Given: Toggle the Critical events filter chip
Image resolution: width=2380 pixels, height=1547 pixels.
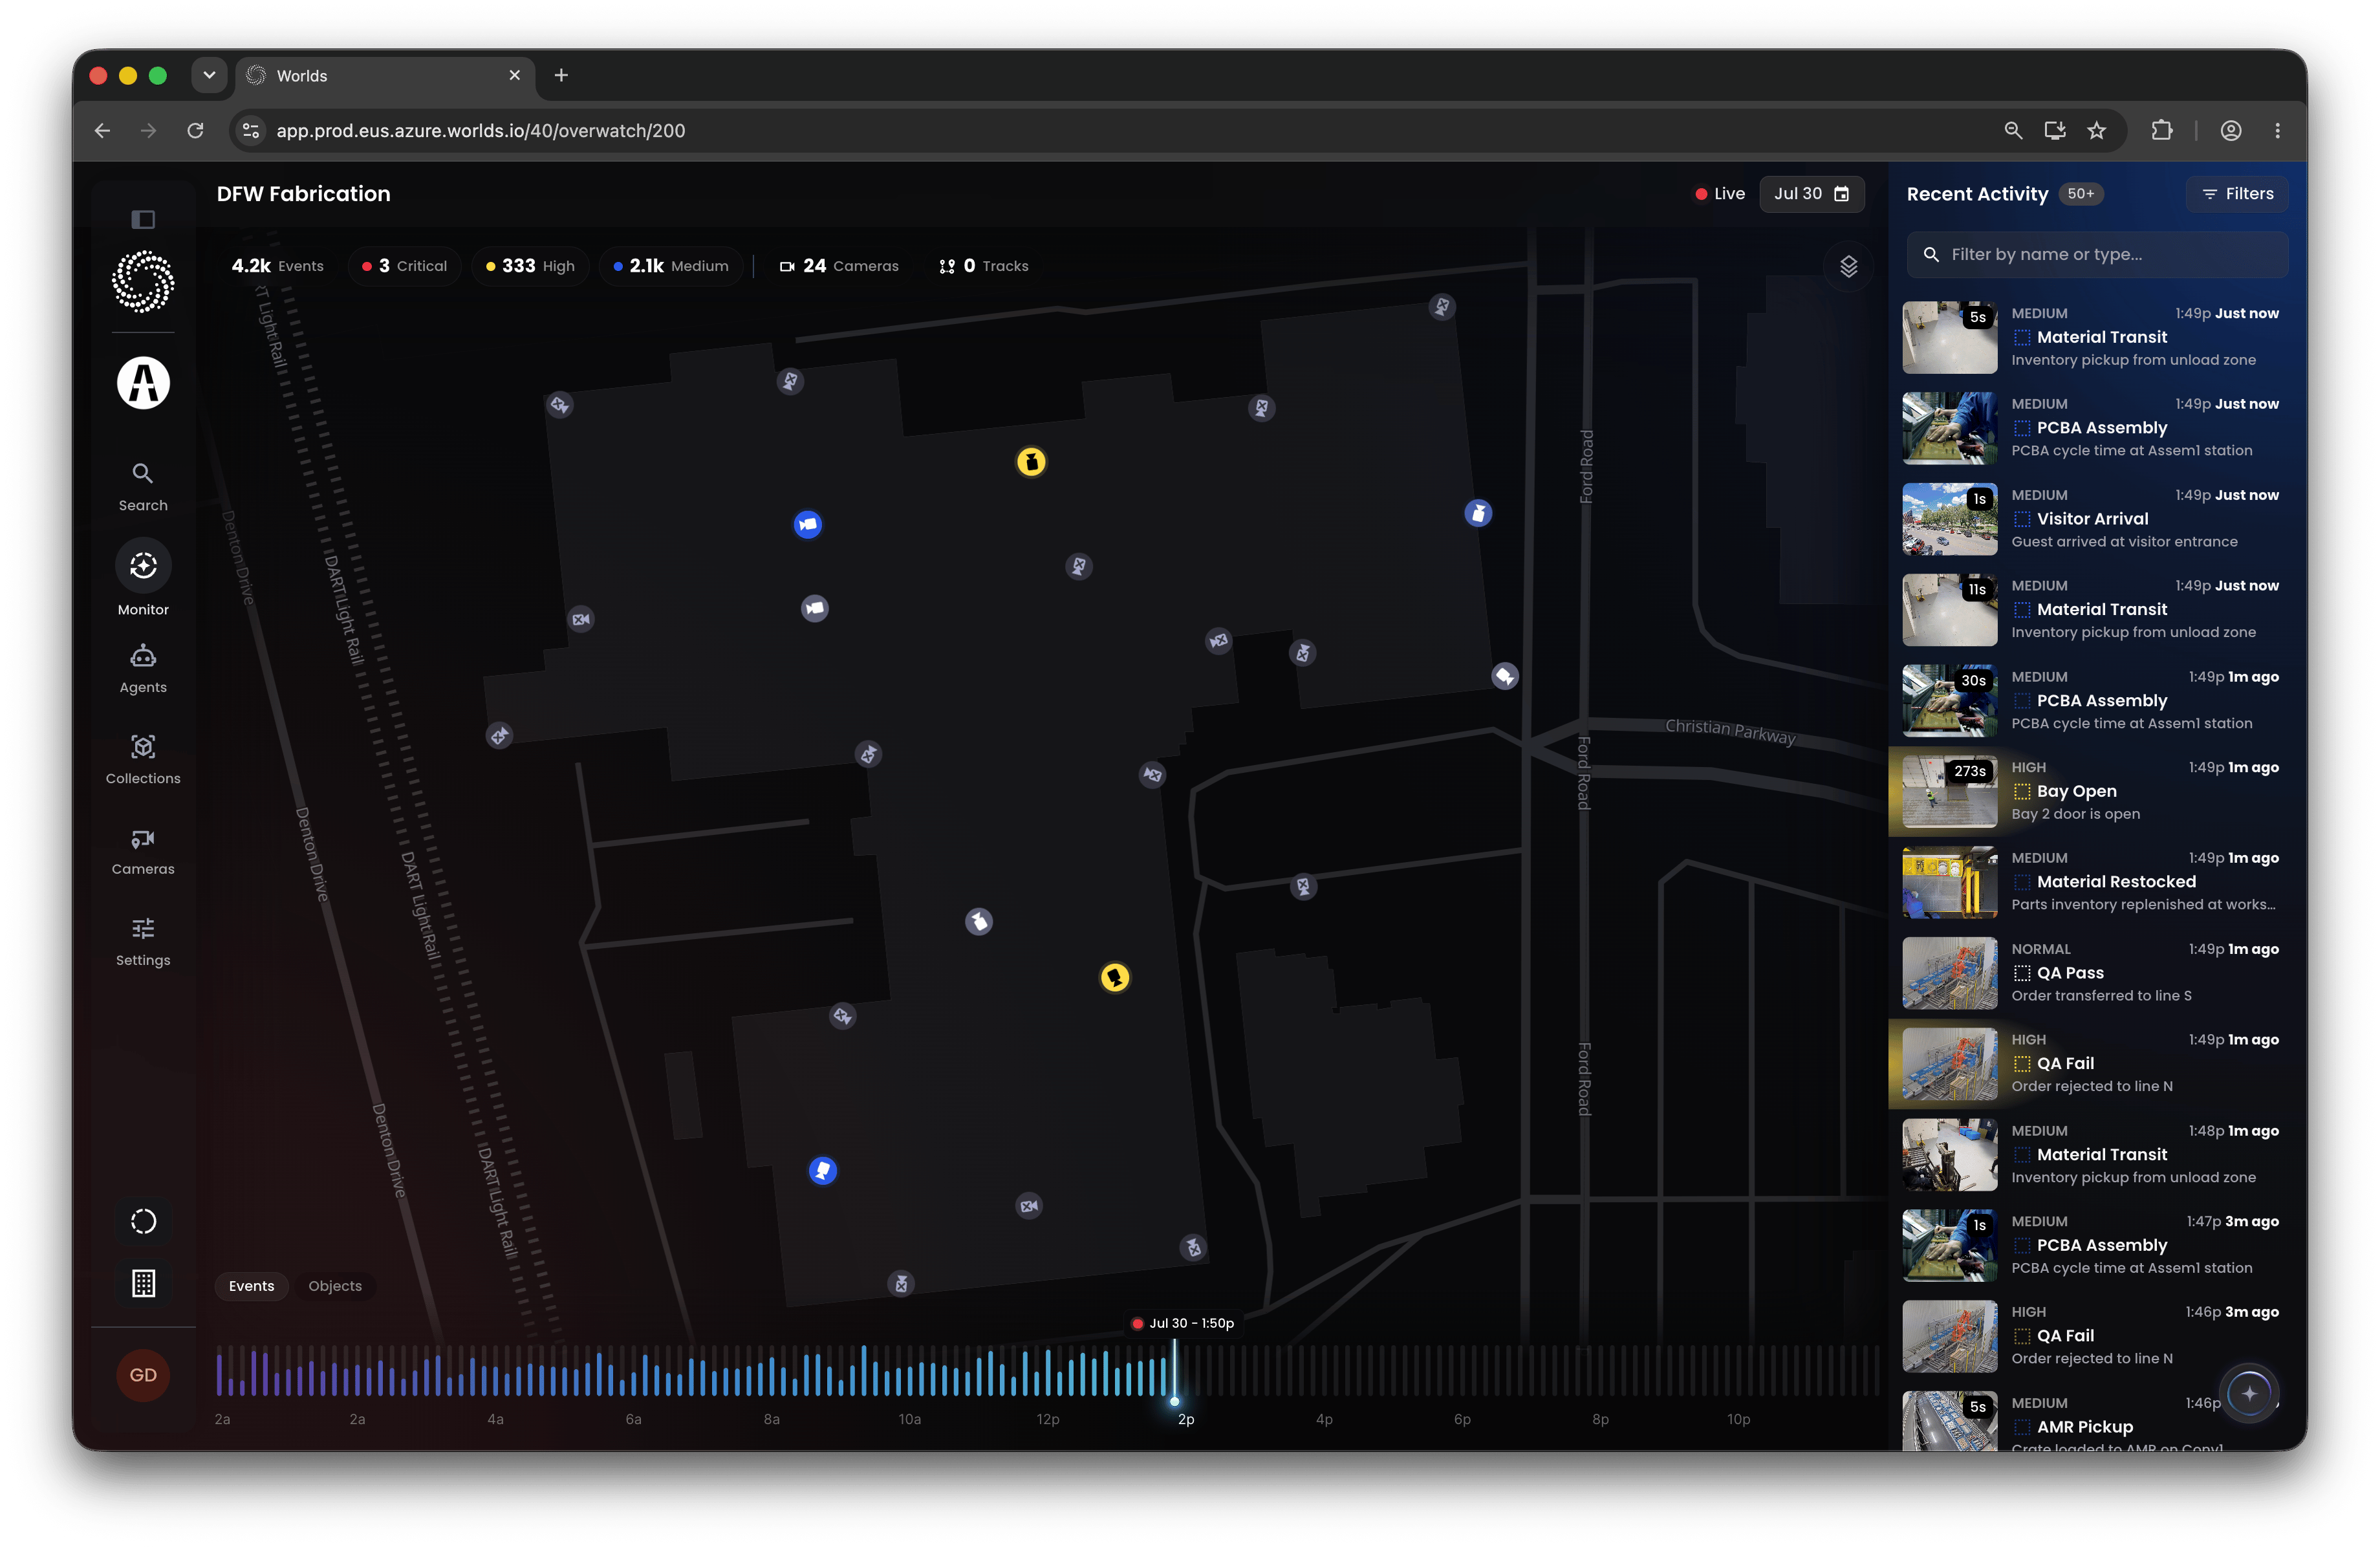Looking at the screenshot, I should pyautogui.click(x=404, y=266).
